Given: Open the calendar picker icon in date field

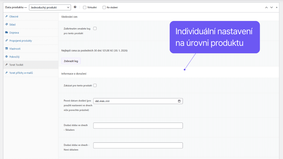Looking at the screenshot, I should 179,101.
